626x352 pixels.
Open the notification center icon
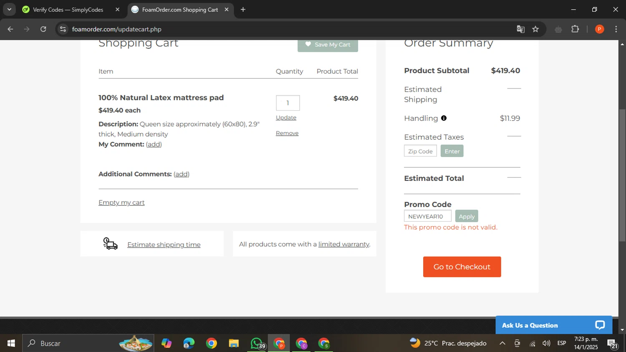[612, 344]
